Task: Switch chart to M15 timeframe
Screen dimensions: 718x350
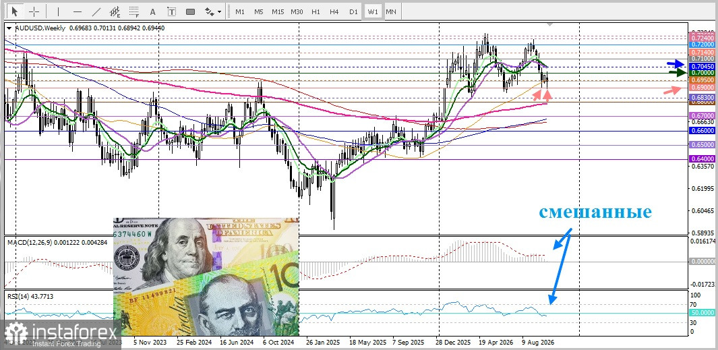Action: (278, 11)
